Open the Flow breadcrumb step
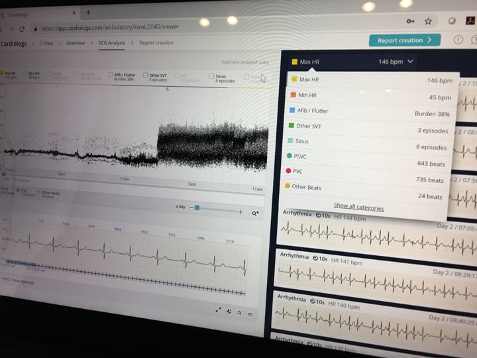Screen dimensions: 477x358 tap(46, 43)
